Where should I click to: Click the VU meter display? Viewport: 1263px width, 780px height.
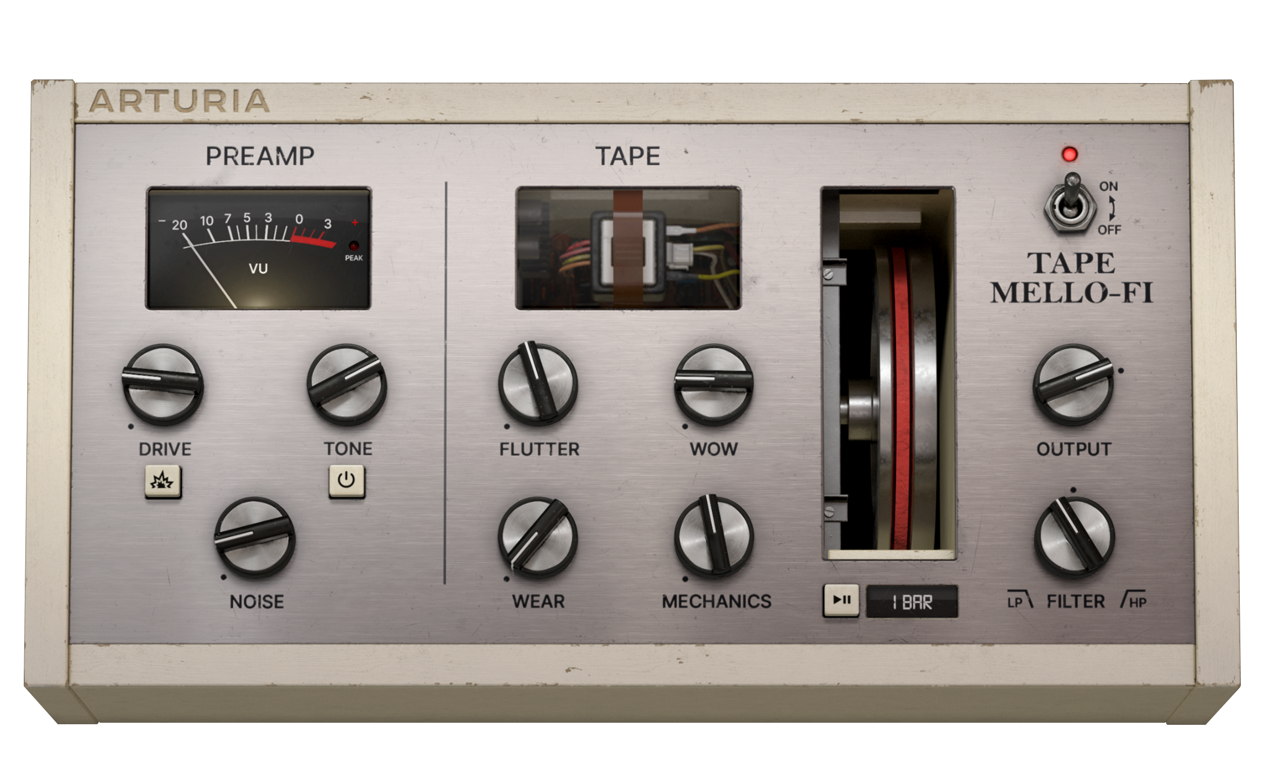[258, 248]
